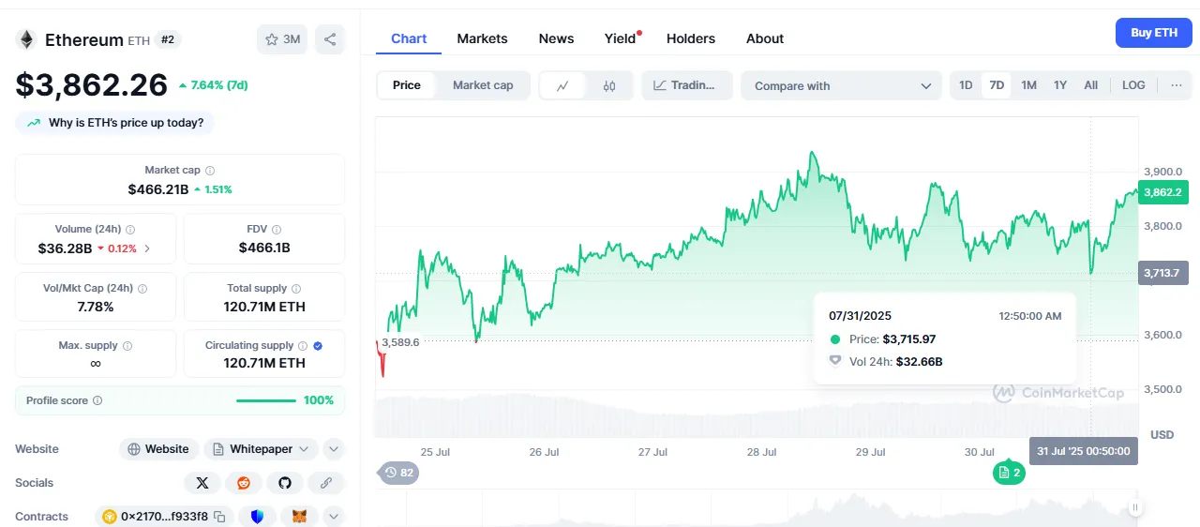
Task: Click the share icon beside the watchlist star
Action: pyautogui.click(x=330, y=39)
